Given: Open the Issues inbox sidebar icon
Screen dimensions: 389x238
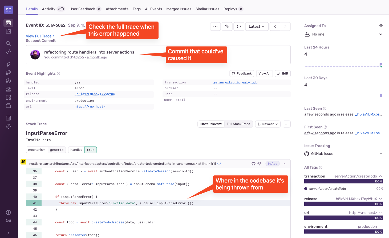Looking at the screenshot, I should (9, 23).
